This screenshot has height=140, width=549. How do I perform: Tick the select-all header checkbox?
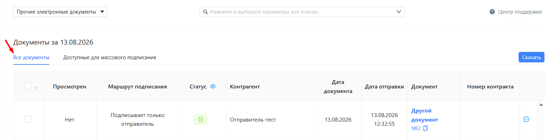[x=28, y=86]
